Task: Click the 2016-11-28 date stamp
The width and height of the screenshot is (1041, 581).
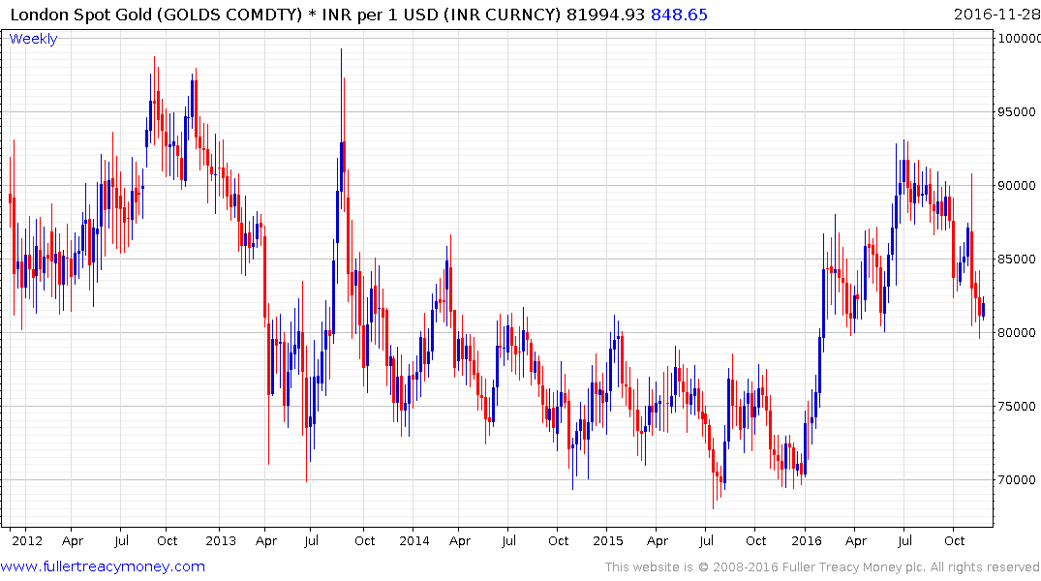Action: point(996,15)
